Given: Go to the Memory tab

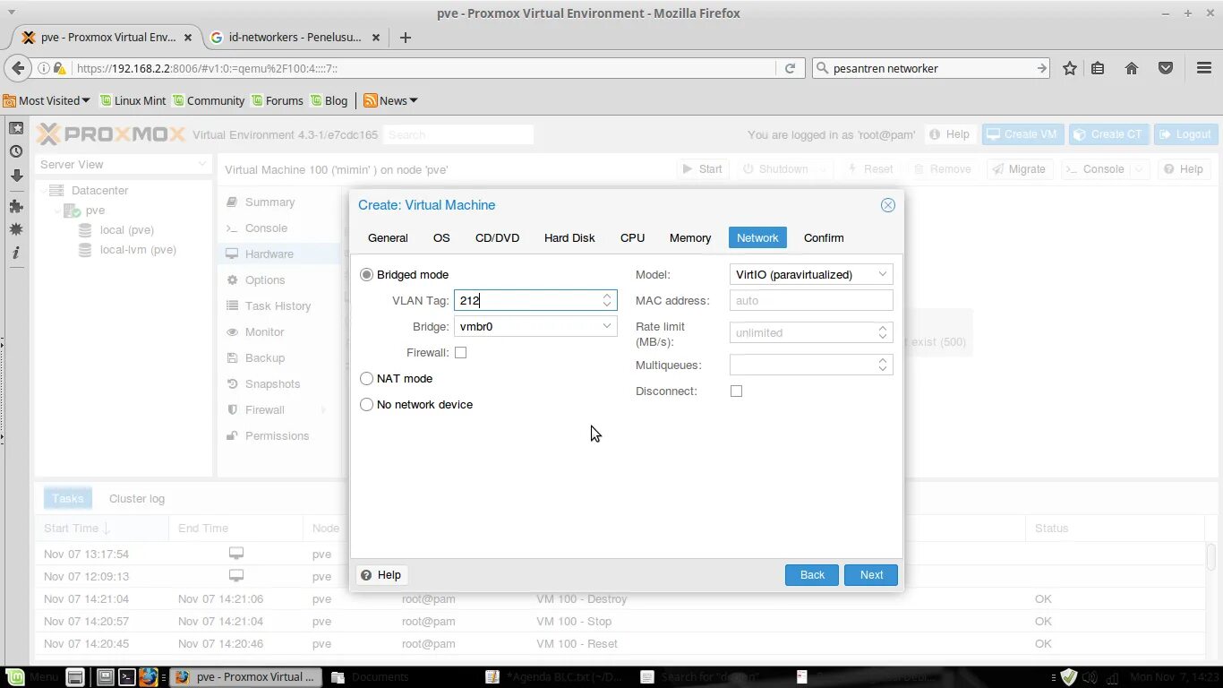Looking at the screenshot, I should click(x=690, y=238).
